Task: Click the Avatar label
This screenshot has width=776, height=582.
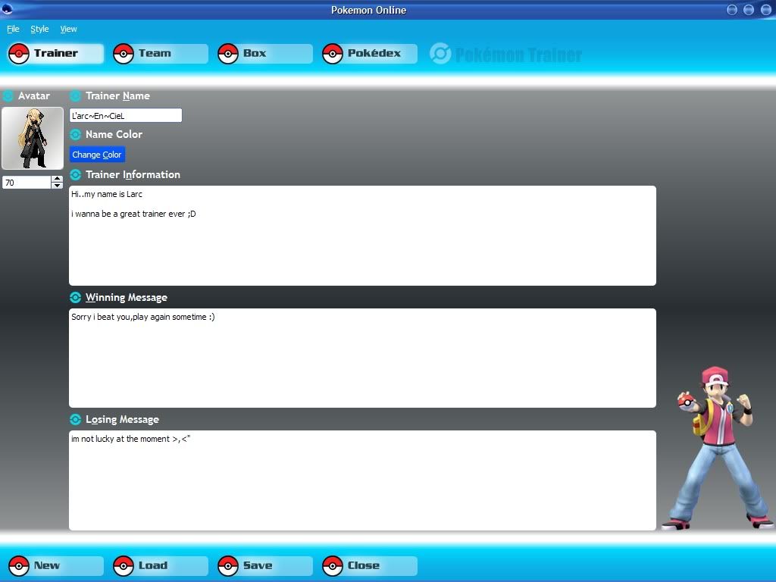Action: tap(33, 96)
